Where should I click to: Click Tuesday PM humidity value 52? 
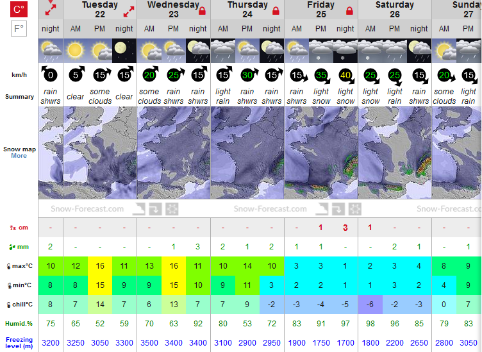[x=100, y=323]
